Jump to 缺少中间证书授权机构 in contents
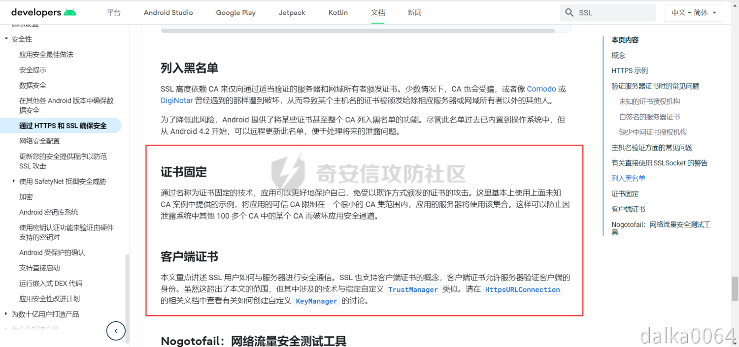The height and width of the screenshot is (347, 739). (x=653, y=132)
